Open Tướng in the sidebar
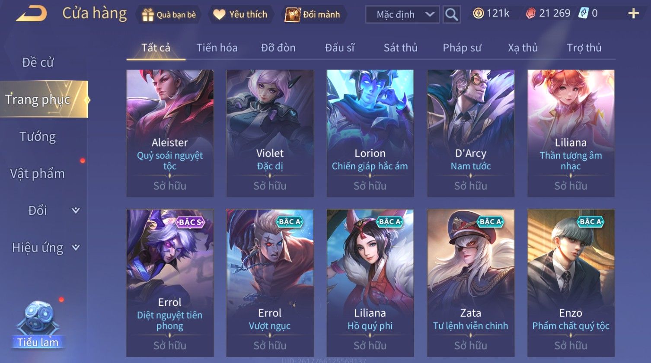The height and width of the screenshot is (363, 651). pyautogui.click(x=38, y=137)
